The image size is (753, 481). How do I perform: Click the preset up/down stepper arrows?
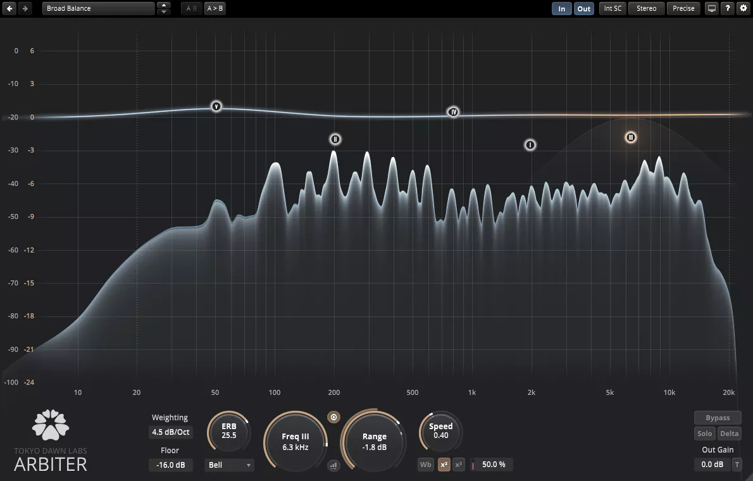pyautogui.click(x=164, y=8)
